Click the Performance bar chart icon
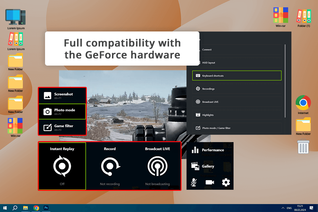Screen dimensions: 318x212 point(195,150)
